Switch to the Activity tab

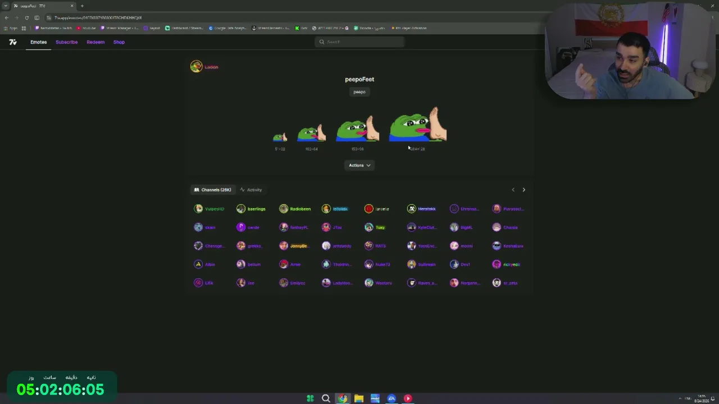[x=251, y=190]
